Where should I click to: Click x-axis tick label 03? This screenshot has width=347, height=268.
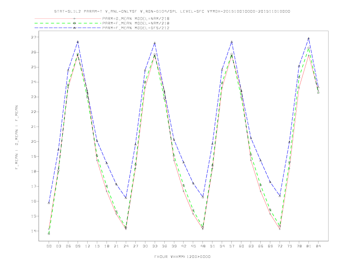(x=58, y=246)
